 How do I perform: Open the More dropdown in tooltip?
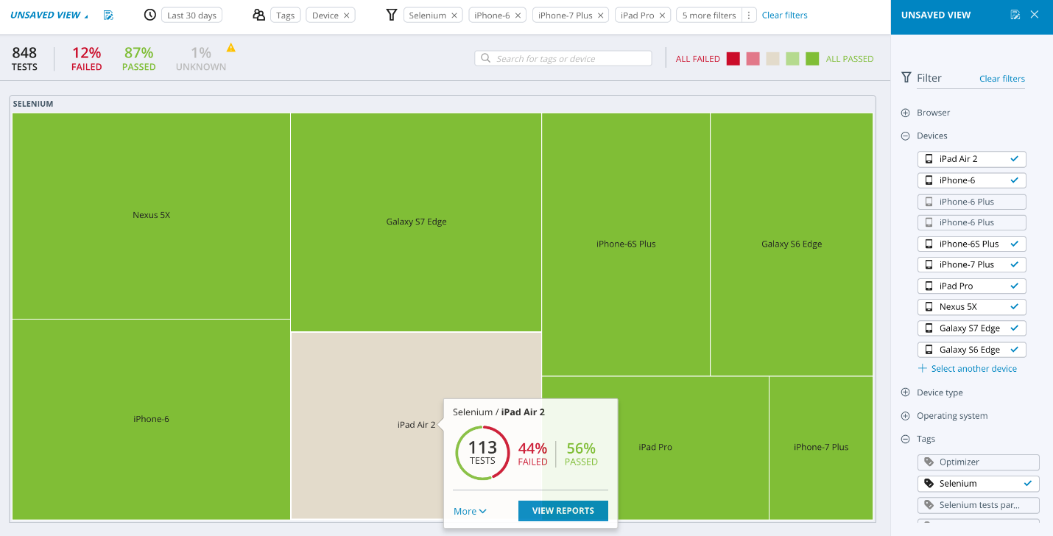click(x=470, y=511)
